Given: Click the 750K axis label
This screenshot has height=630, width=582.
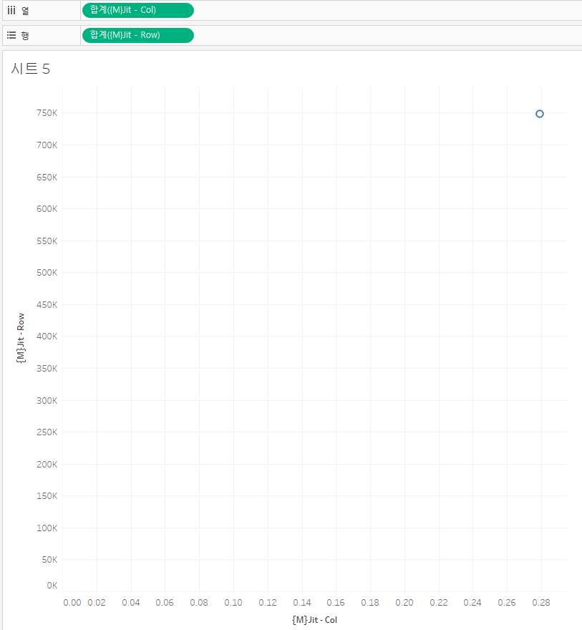Looking at the screenshot, I should (x=47, y=113).
